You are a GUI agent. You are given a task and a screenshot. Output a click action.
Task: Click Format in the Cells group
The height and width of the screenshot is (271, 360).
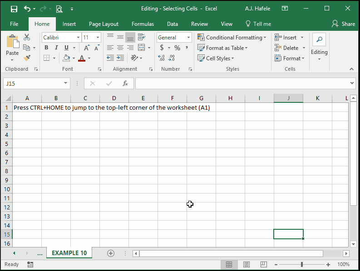coord(289,58)
